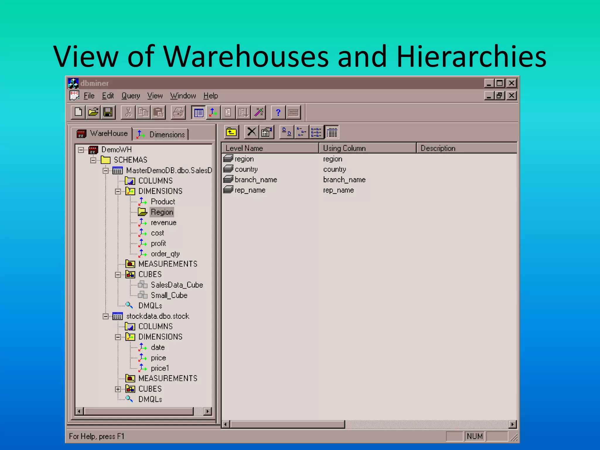Click the document page toolbar icon
Image resolution: width=600 pixels, height=450 pixels.
[228, 112]
